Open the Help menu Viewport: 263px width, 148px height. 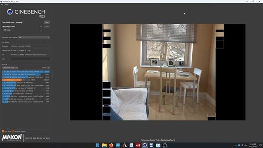click(7, 5)
